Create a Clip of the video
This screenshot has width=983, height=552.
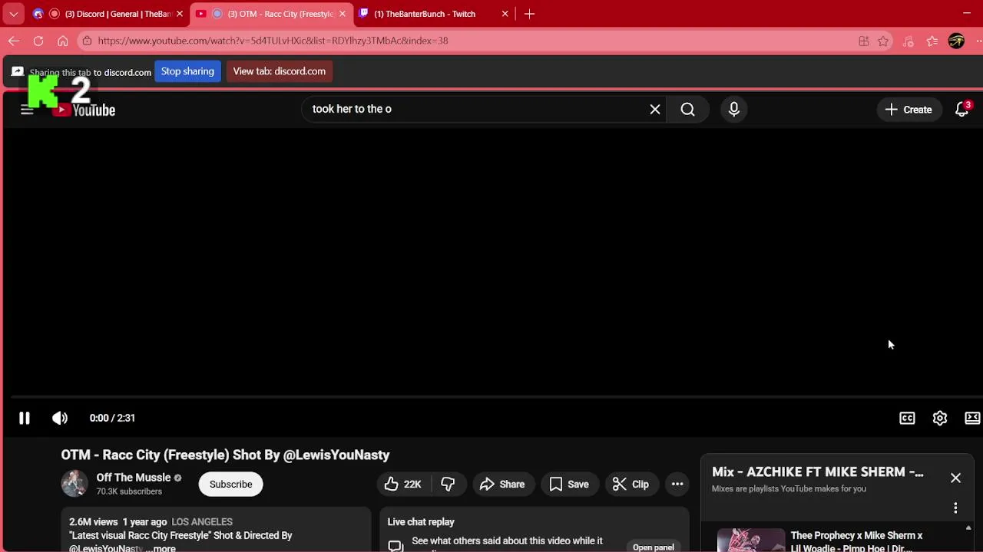click(x=631, y=484)
